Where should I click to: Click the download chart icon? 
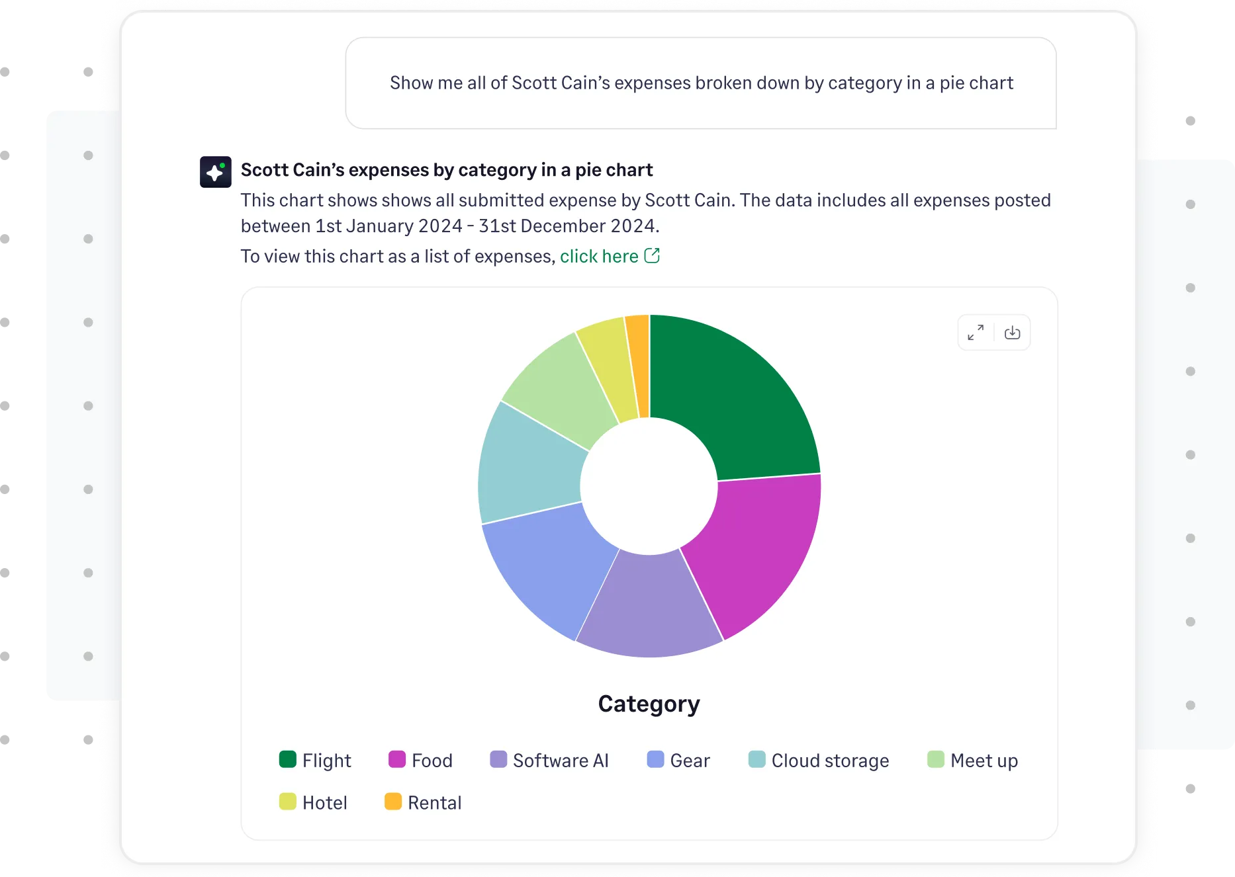click(x=1013, y=333)
